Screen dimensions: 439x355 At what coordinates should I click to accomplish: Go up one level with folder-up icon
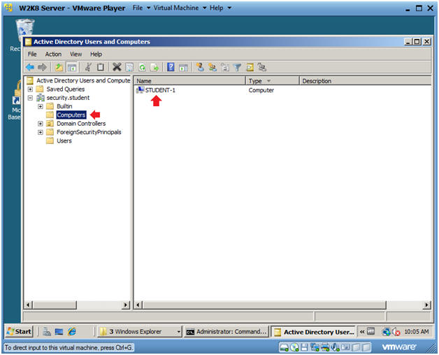click(x=59, y=67)
